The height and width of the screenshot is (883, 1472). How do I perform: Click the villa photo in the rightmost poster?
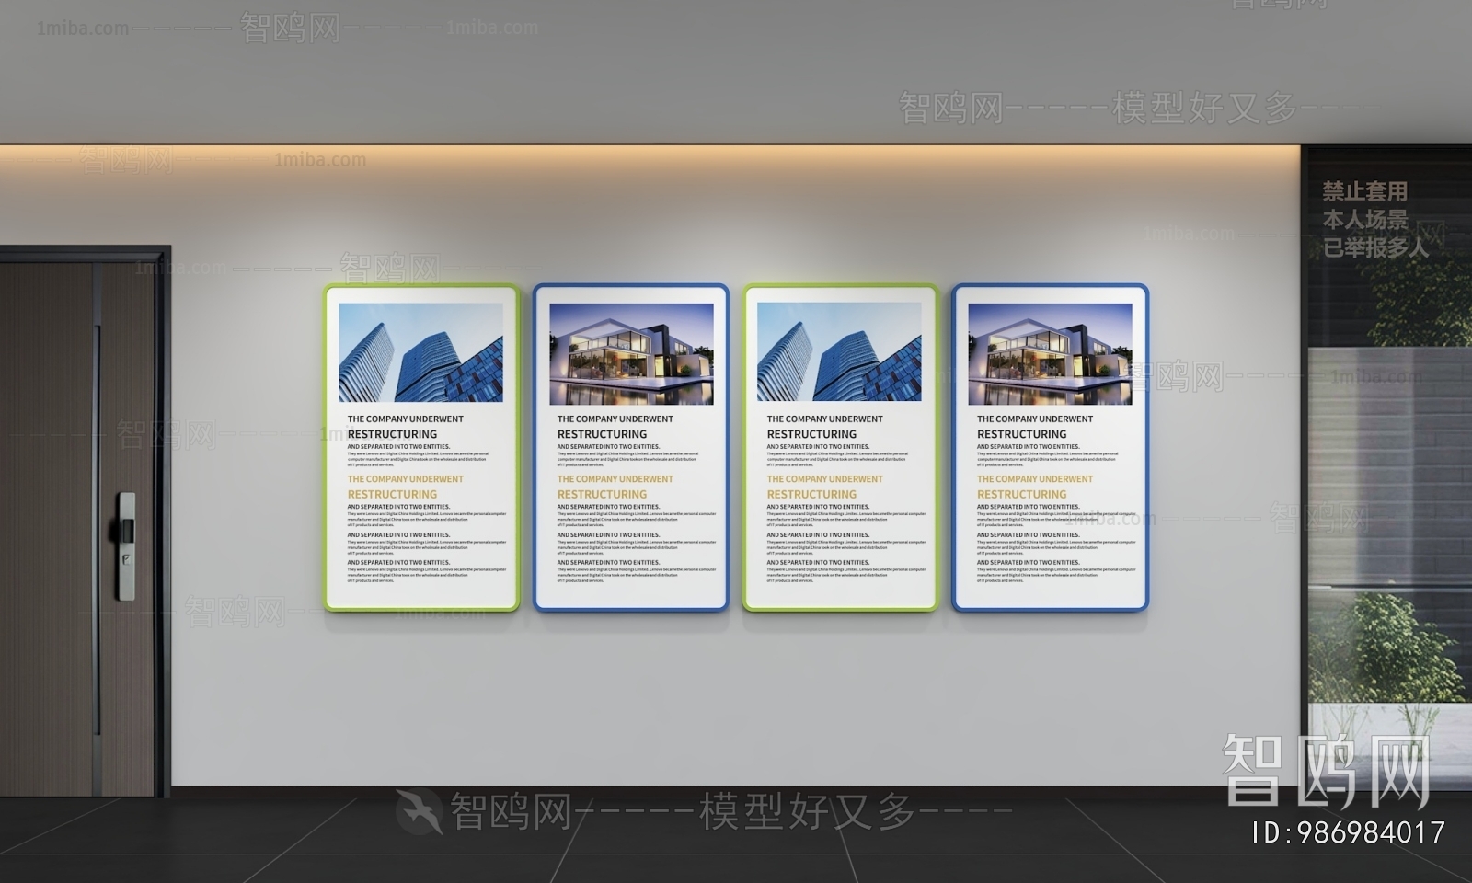(x=1050, y=354)
